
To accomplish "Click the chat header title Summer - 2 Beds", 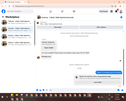I will (58, 17).
